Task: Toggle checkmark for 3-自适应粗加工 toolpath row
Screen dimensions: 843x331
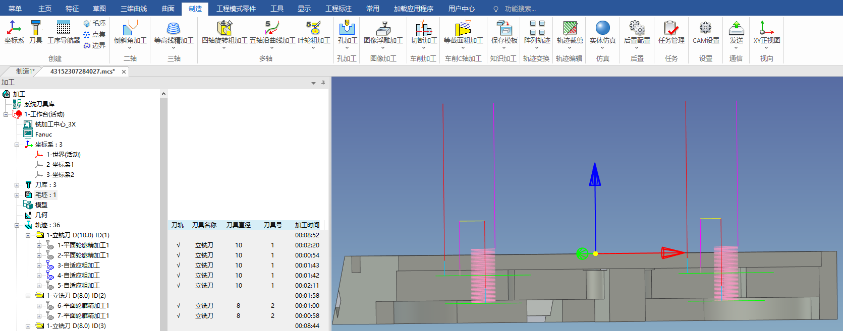Action: [x=178, y=266]
